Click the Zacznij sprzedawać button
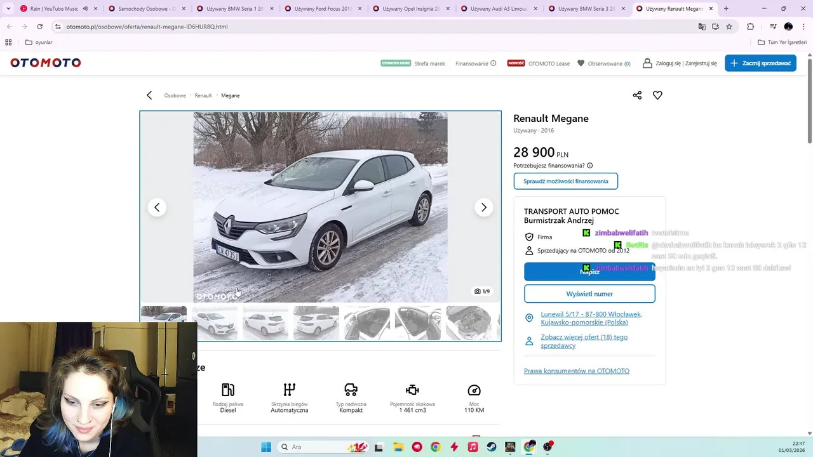The width and height of the screenshot is (813, 457). pos(760,63)
